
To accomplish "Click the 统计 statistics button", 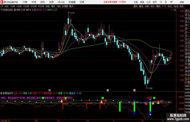I will point(153,6).
